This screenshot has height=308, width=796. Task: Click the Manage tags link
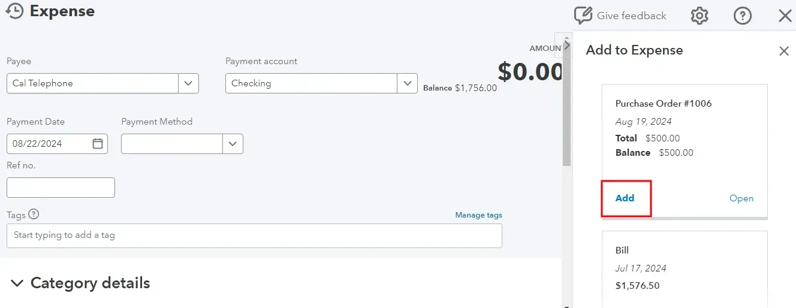click(x=478, y=215)
